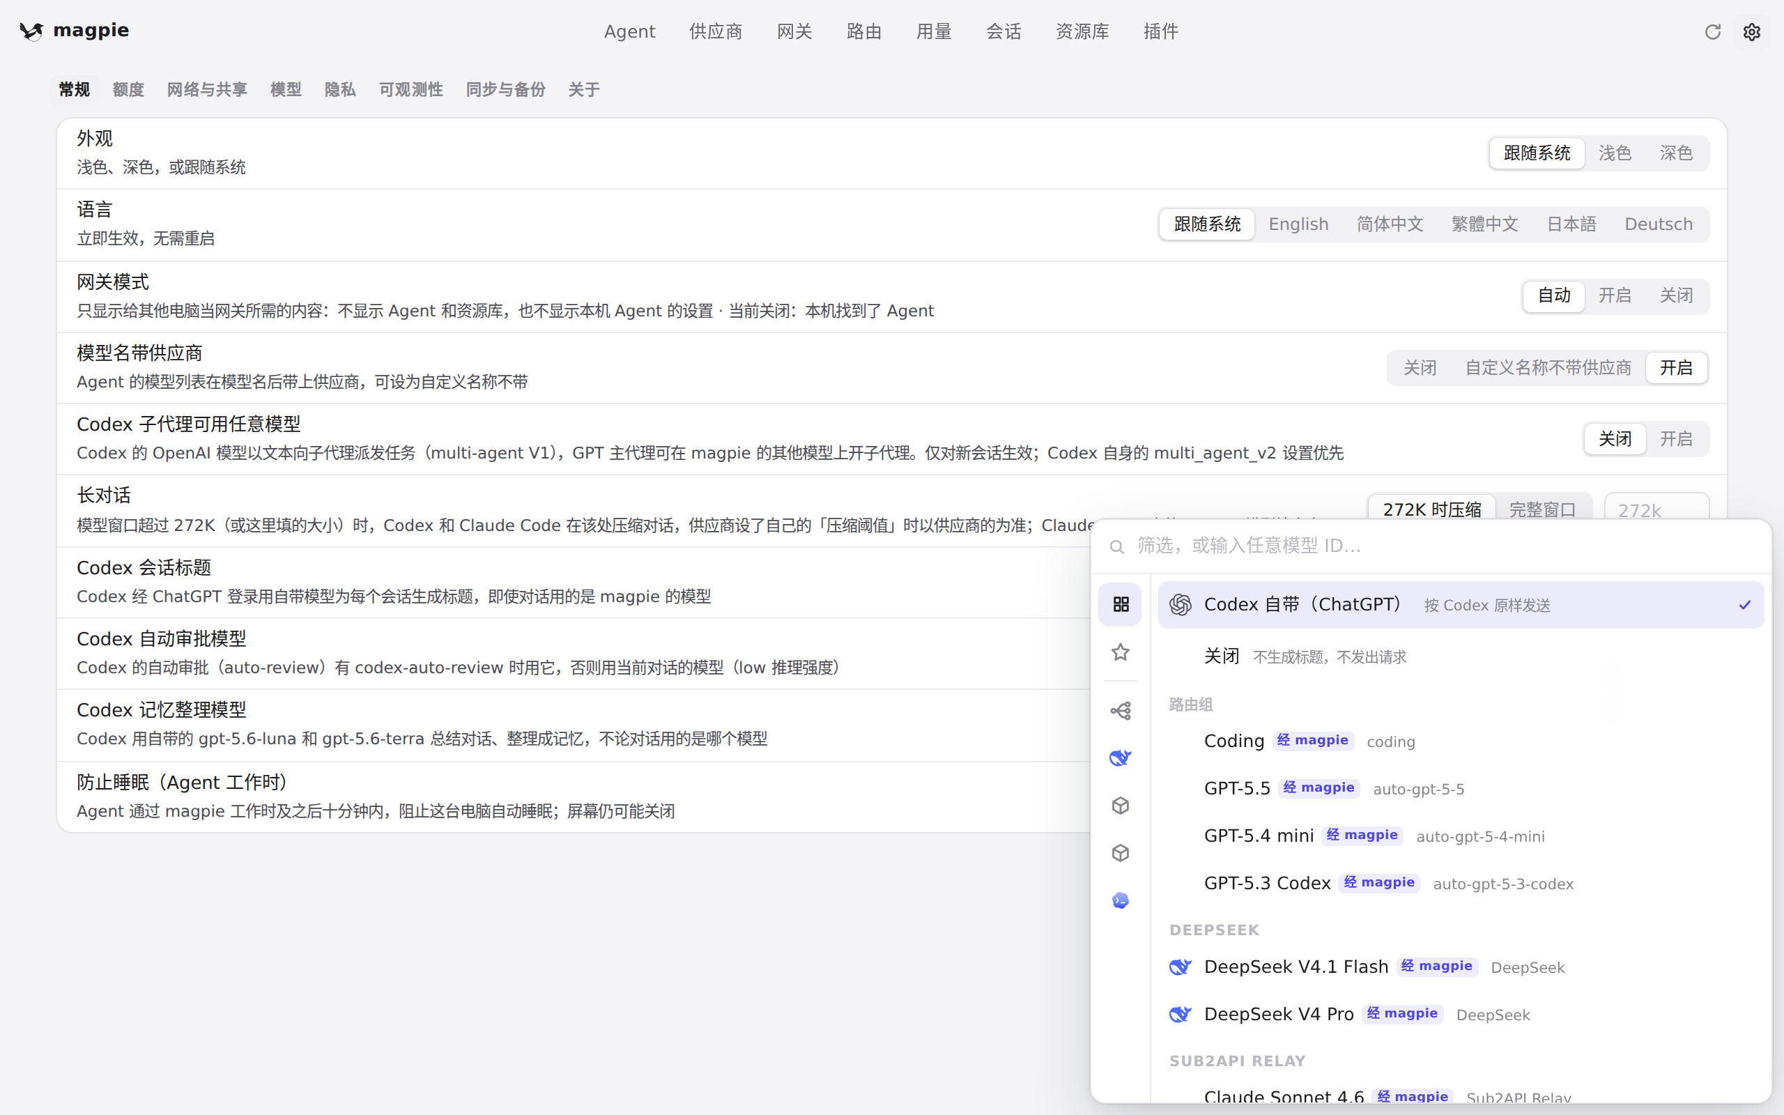Open the 供应商 top navigation item

coord(715,32)
